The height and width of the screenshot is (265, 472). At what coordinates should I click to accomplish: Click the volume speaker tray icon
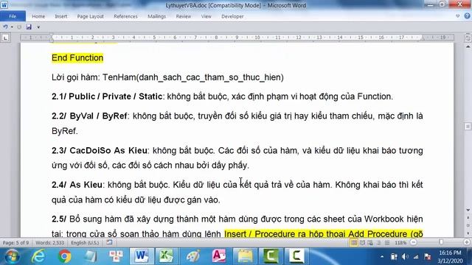[405, 257]
